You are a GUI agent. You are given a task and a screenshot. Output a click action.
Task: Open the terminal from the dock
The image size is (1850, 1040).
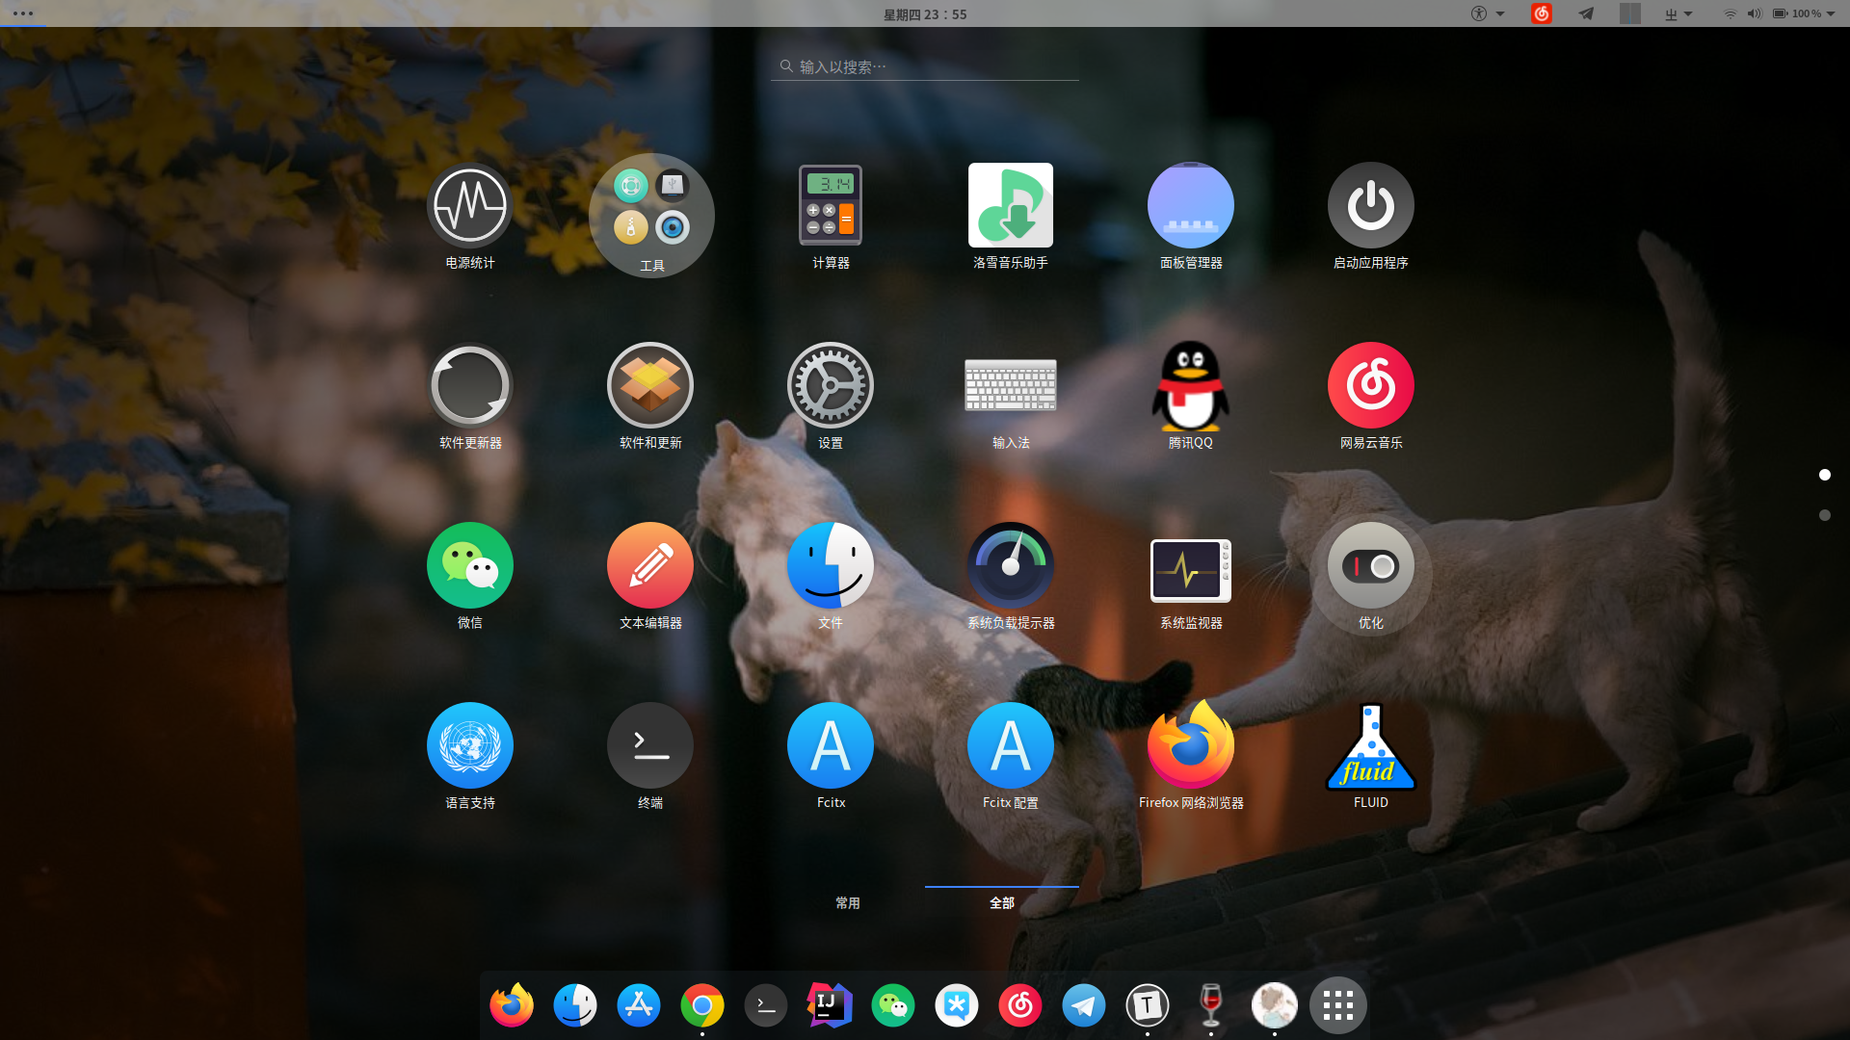766,1005
